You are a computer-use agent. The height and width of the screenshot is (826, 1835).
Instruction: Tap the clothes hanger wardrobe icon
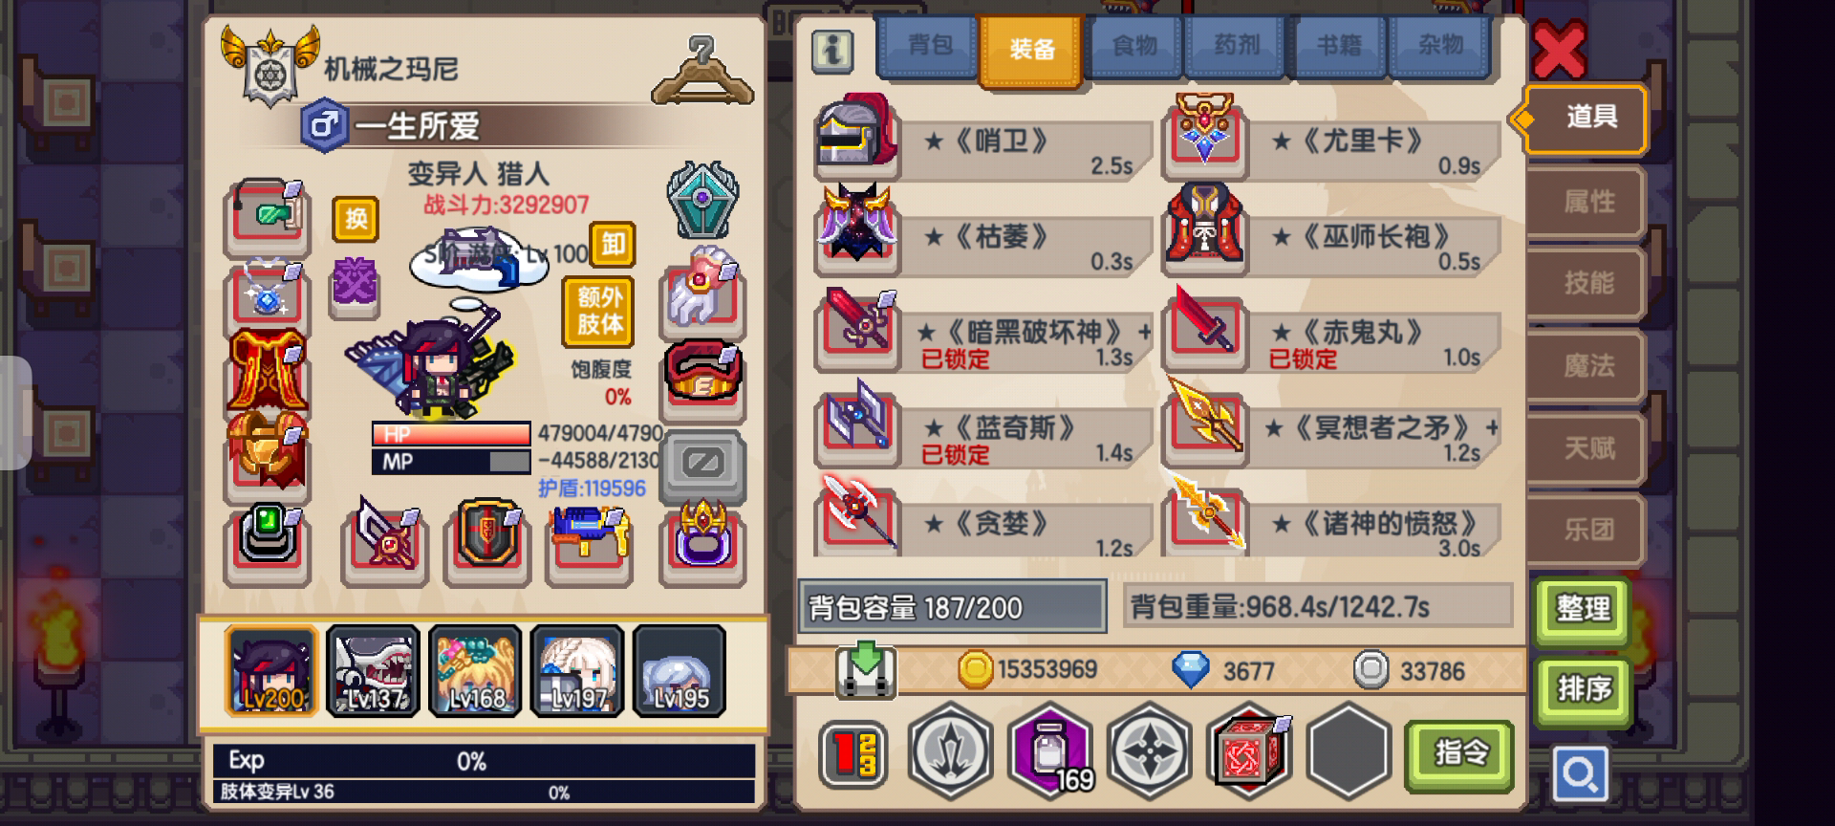(x=702, y=70)
